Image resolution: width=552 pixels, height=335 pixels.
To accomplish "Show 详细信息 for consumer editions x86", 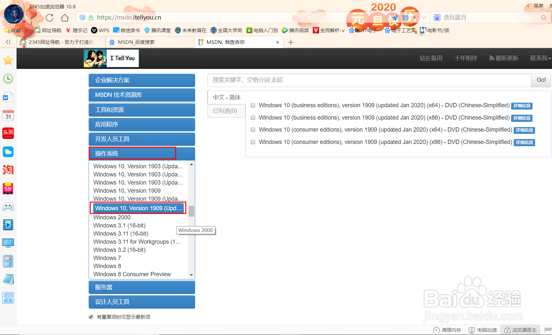I will 524,142.
